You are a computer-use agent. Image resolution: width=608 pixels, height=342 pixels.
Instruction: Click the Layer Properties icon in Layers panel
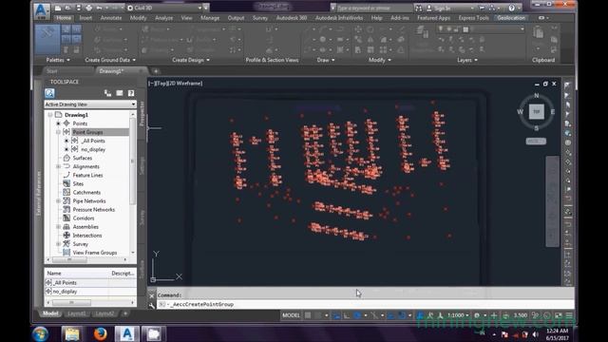click(422, 31)
